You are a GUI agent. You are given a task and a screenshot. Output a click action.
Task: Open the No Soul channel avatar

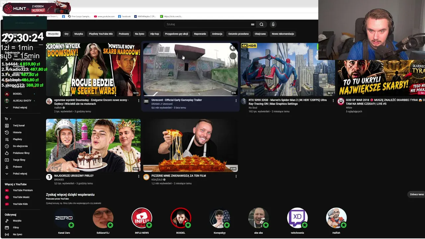tap(243, 101)
